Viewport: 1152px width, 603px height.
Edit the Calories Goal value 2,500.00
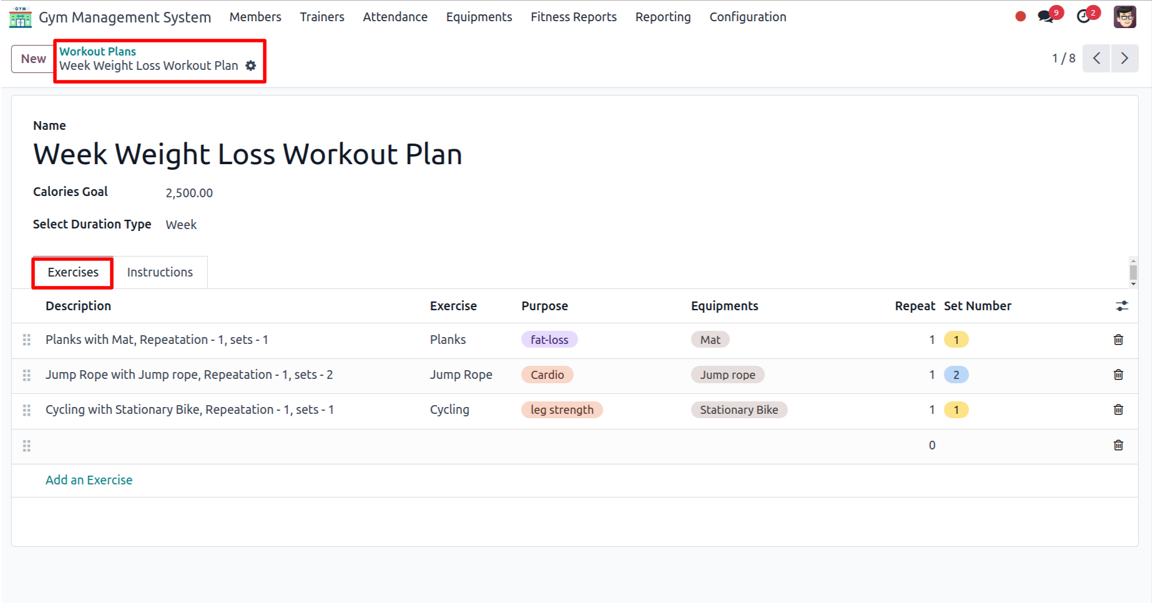pyautogui.click(x=189, y=193)
